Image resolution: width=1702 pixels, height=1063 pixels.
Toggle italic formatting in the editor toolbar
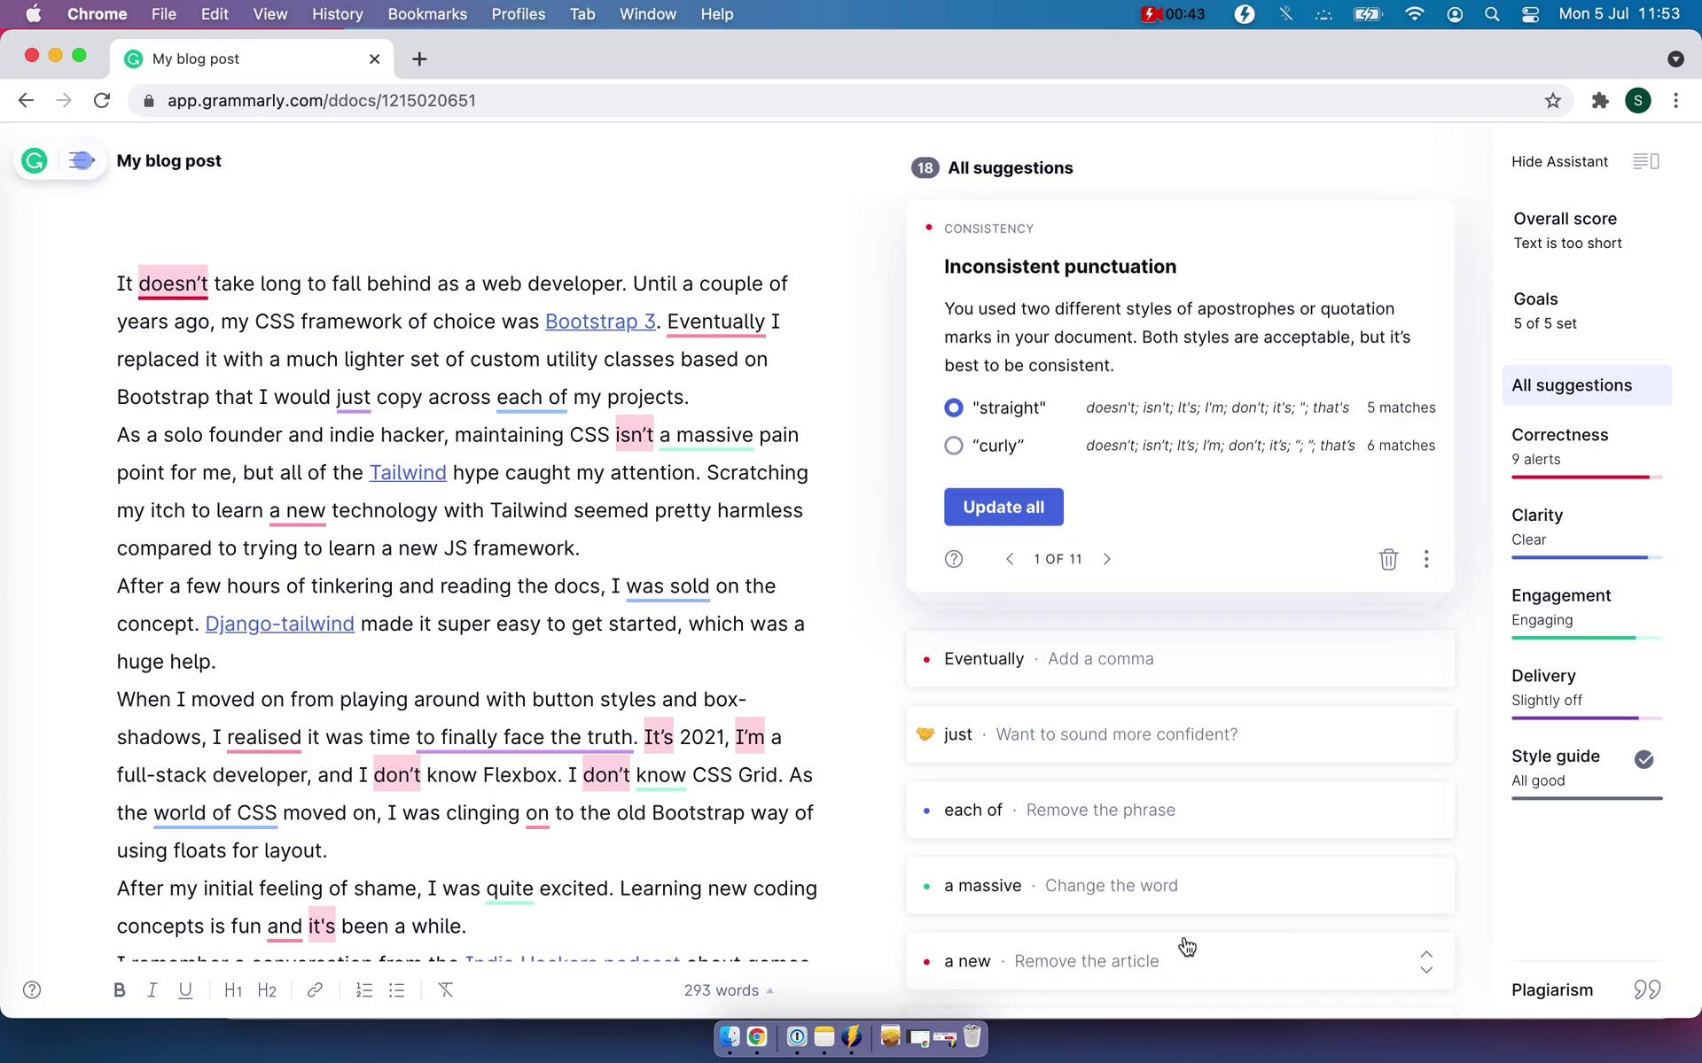(152, 990)
